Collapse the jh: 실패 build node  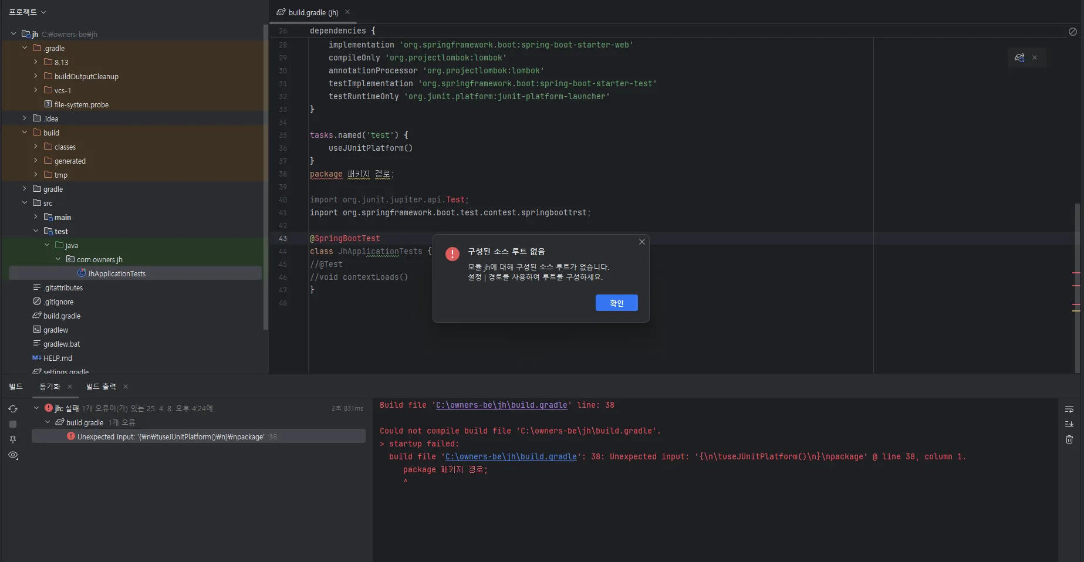(x=36, y=408)
